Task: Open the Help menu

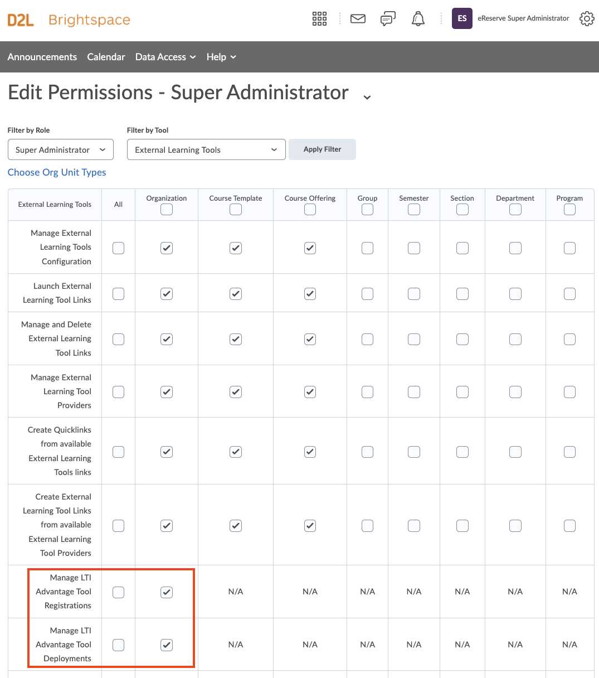Action: [x=221, y=57]
